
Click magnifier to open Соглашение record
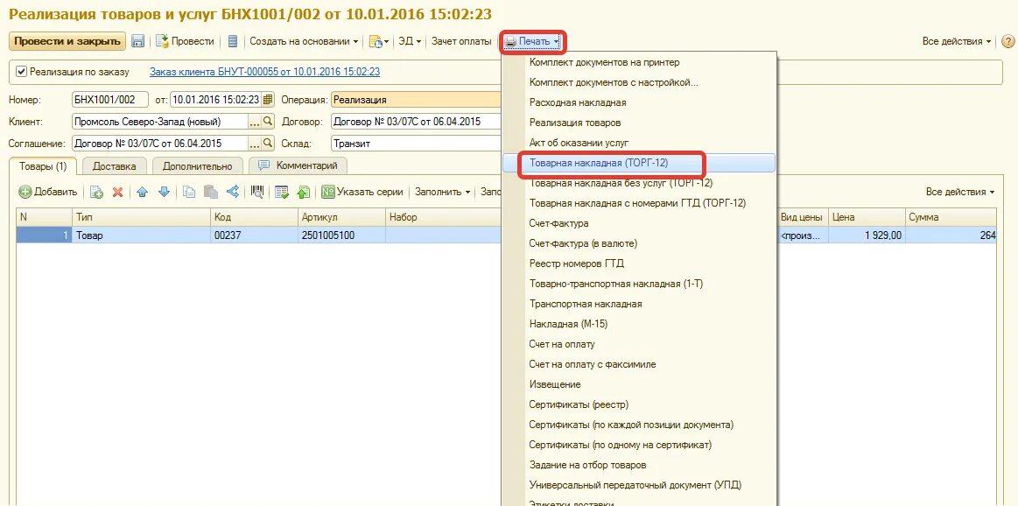268,143
